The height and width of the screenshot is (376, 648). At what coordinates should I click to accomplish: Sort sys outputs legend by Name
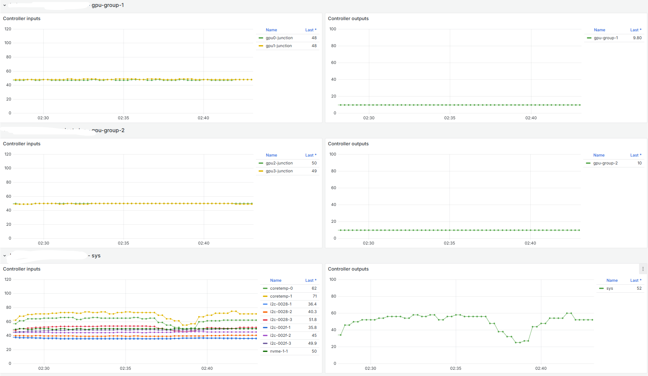pyautogui.click(x=612, y=280)
